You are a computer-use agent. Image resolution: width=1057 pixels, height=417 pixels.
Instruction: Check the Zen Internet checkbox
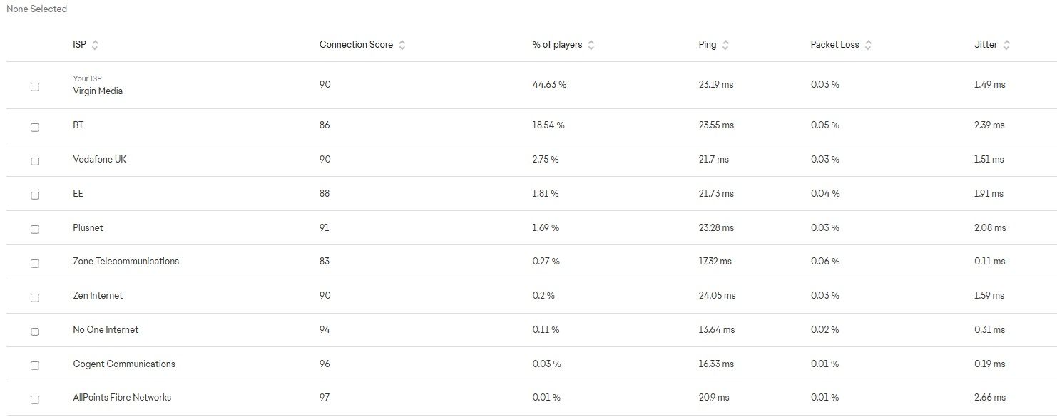[x=35, y=298]
